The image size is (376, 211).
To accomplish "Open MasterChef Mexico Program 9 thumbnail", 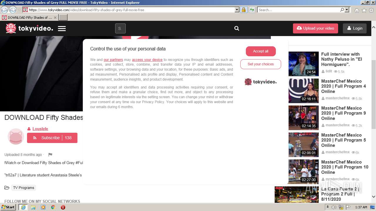I will coord(303,118).
